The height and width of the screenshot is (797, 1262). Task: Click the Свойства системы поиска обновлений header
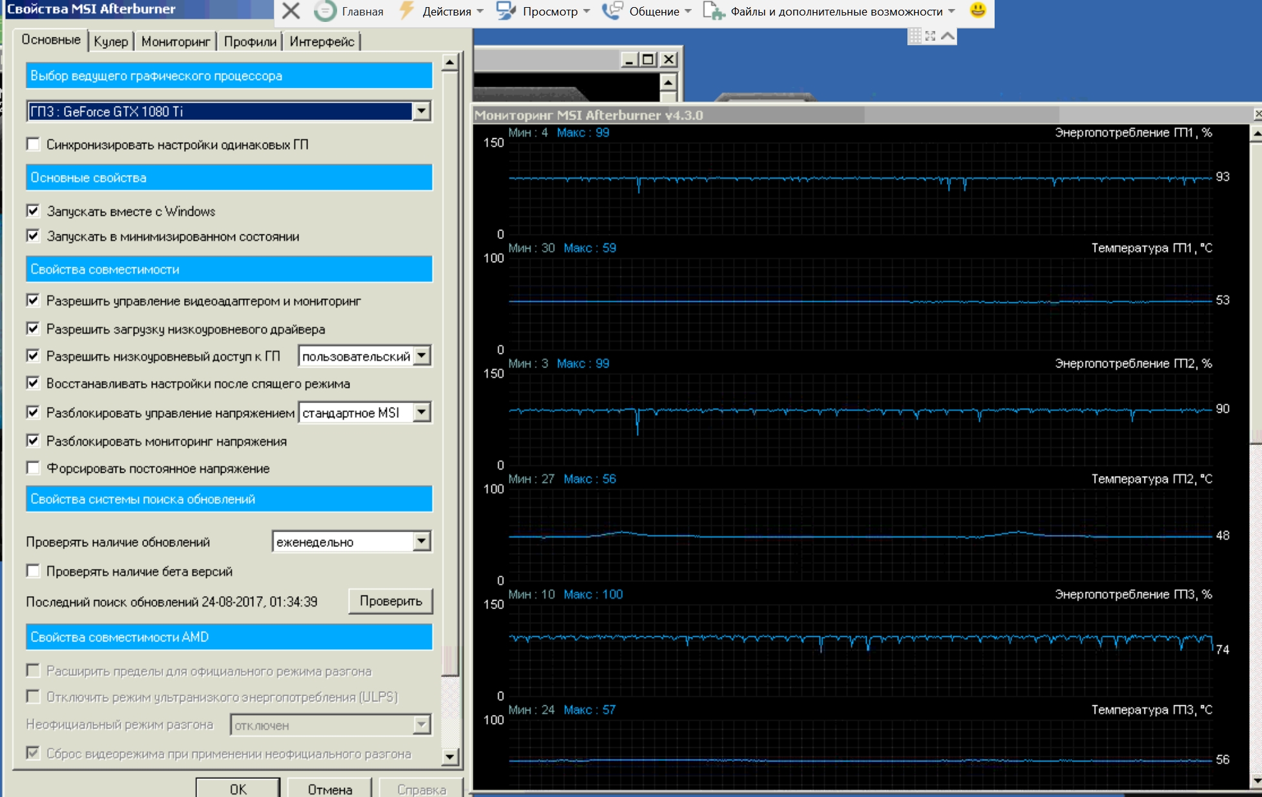click(229, 499)
